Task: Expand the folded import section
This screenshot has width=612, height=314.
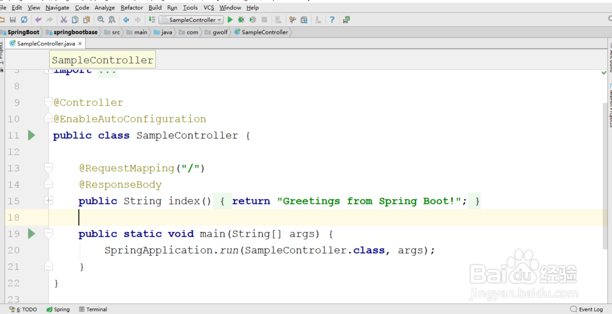Action: (47, 70)
